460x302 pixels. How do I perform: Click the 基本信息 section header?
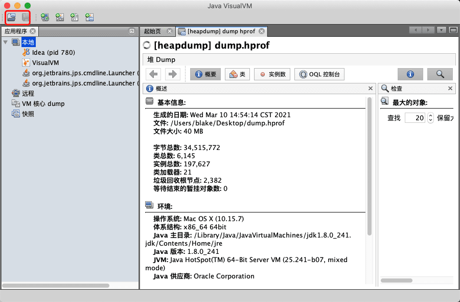click(172, 102)
